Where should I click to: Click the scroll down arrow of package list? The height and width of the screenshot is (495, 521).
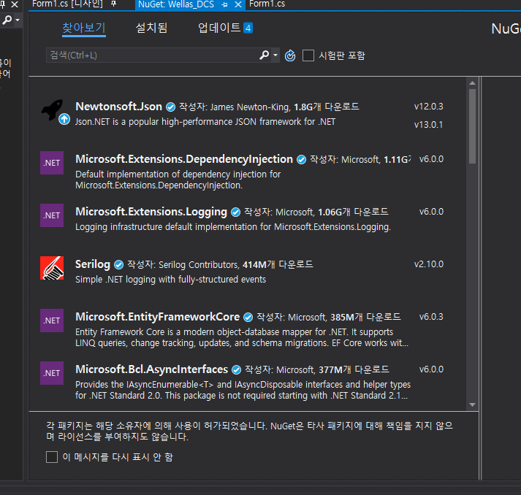click(x=473, y=404)
